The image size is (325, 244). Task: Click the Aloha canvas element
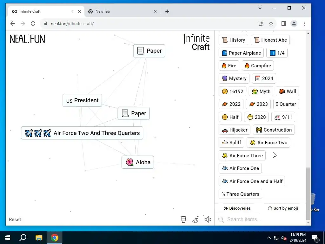point(138,162)
